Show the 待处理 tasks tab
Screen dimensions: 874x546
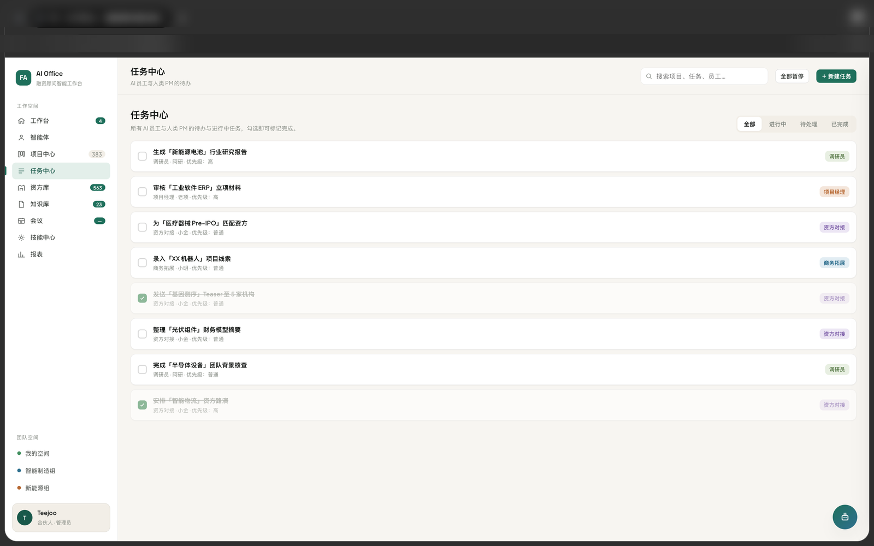tap(808, 124)
